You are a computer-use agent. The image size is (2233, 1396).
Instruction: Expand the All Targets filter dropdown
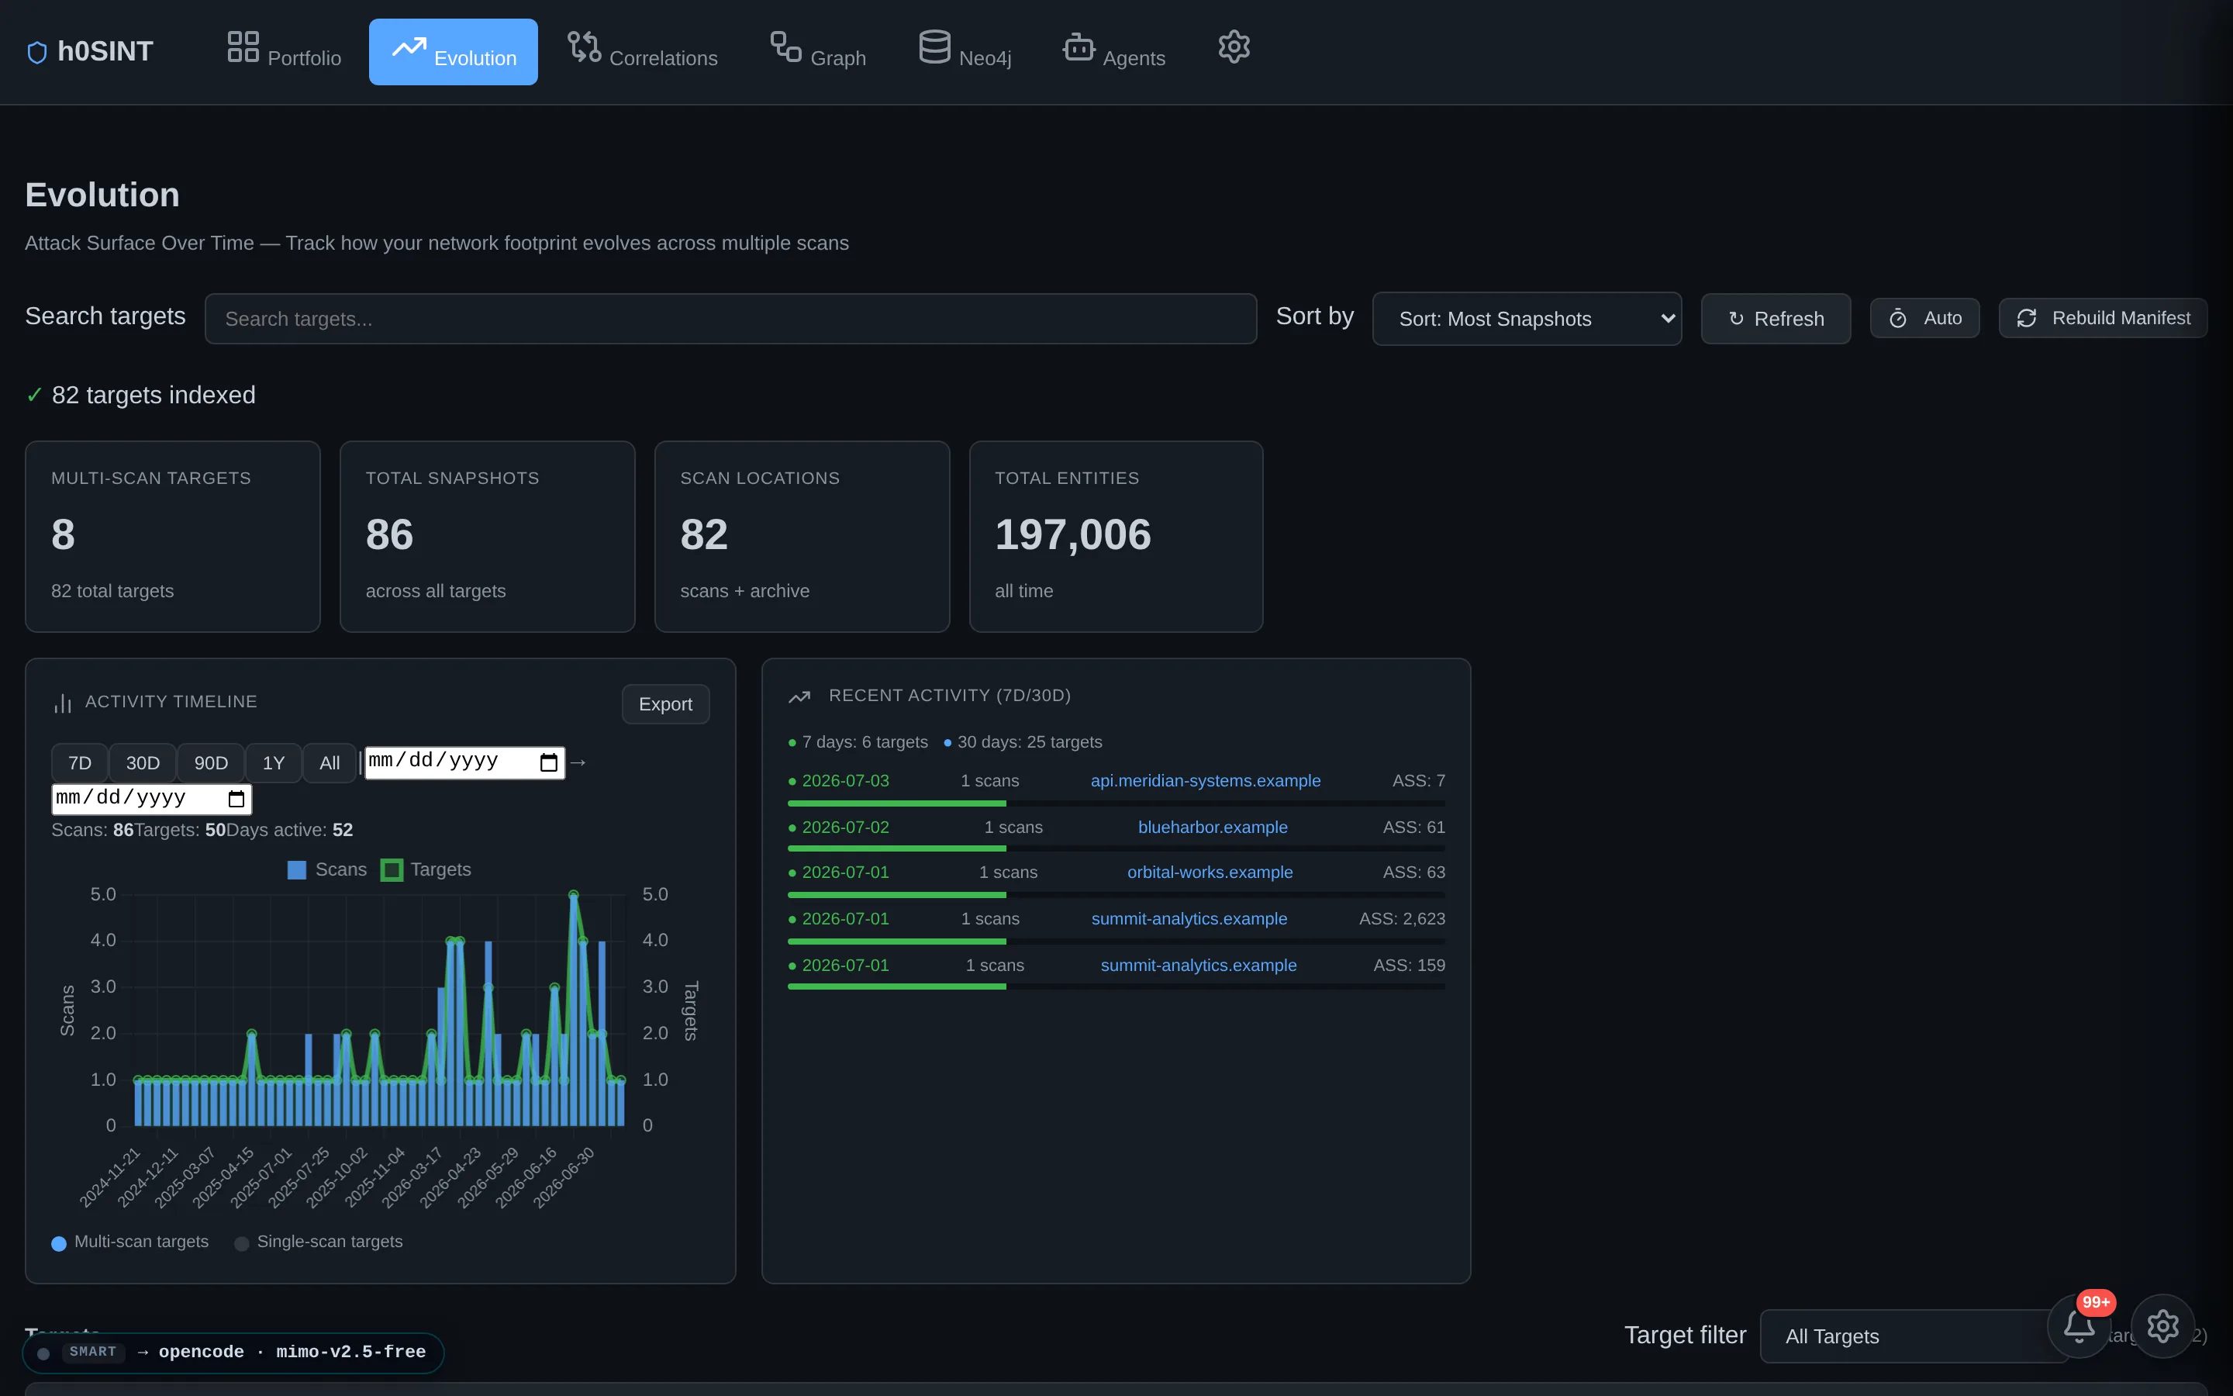tap(1910, 1336)
